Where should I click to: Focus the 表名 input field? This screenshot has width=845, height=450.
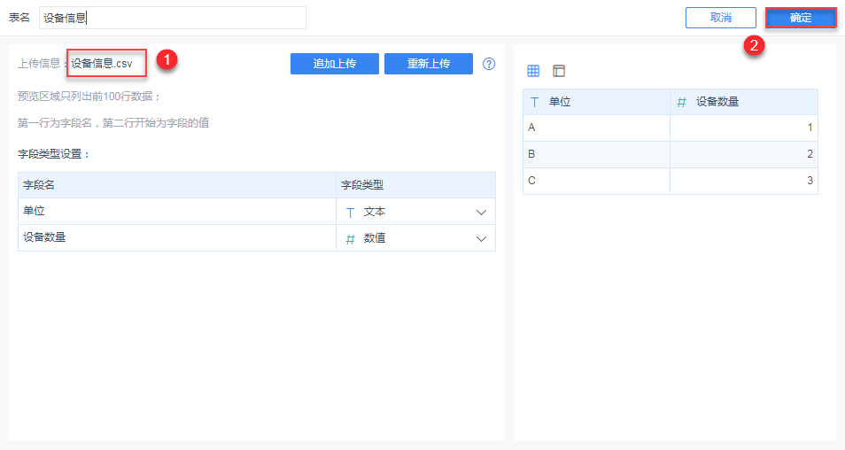point(173,18)
